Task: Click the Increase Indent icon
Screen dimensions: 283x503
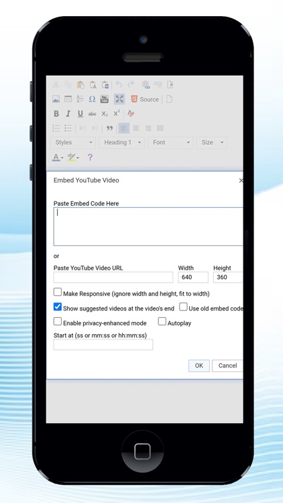Action: pos(95,128)
